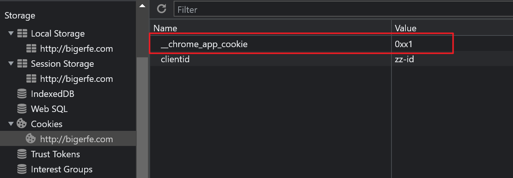Image resolution: width=513 pixels, height=178 pixels.
Task: Click the Session Storage table icon
Action: pos(22,64)
